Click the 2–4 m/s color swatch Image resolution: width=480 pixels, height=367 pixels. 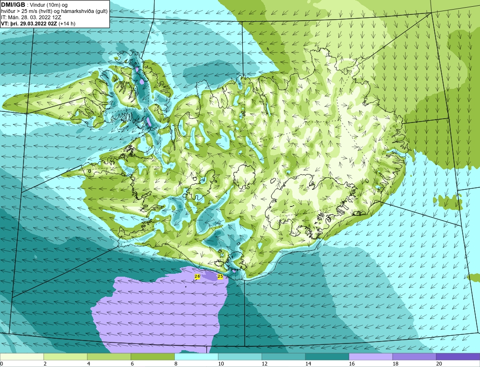(65, 356)
